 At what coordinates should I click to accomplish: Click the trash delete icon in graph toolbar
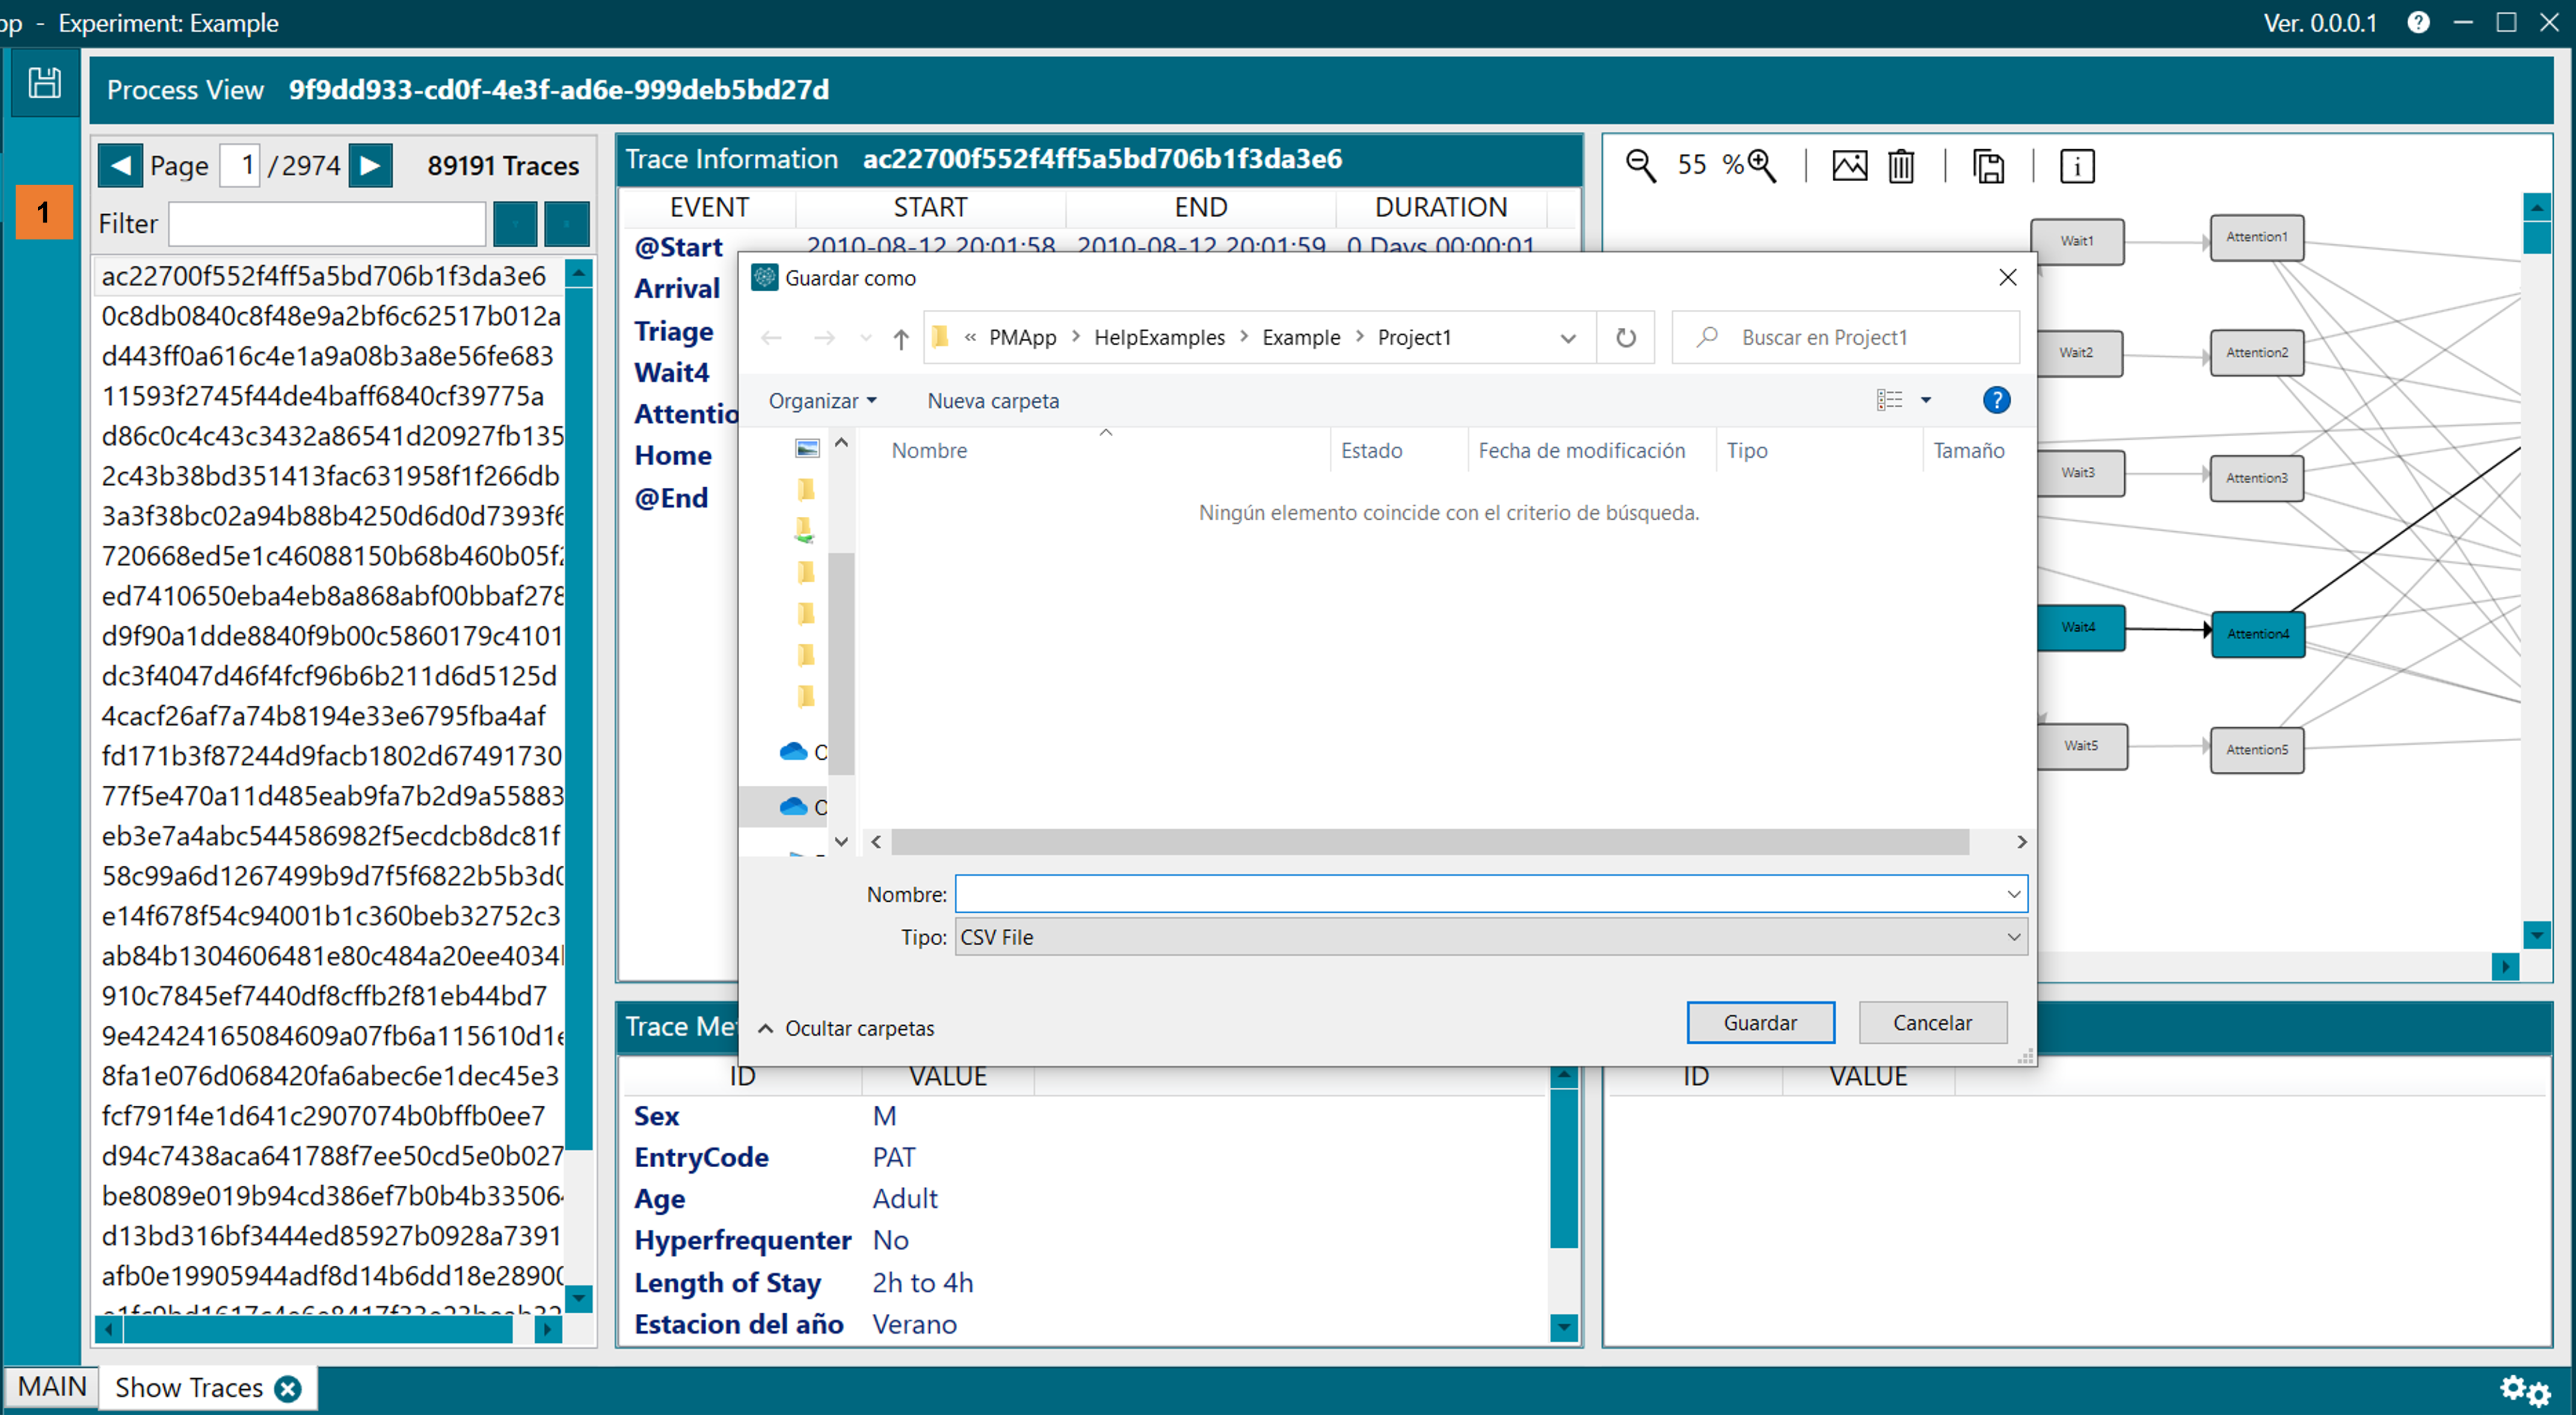tap(1901, 166)
